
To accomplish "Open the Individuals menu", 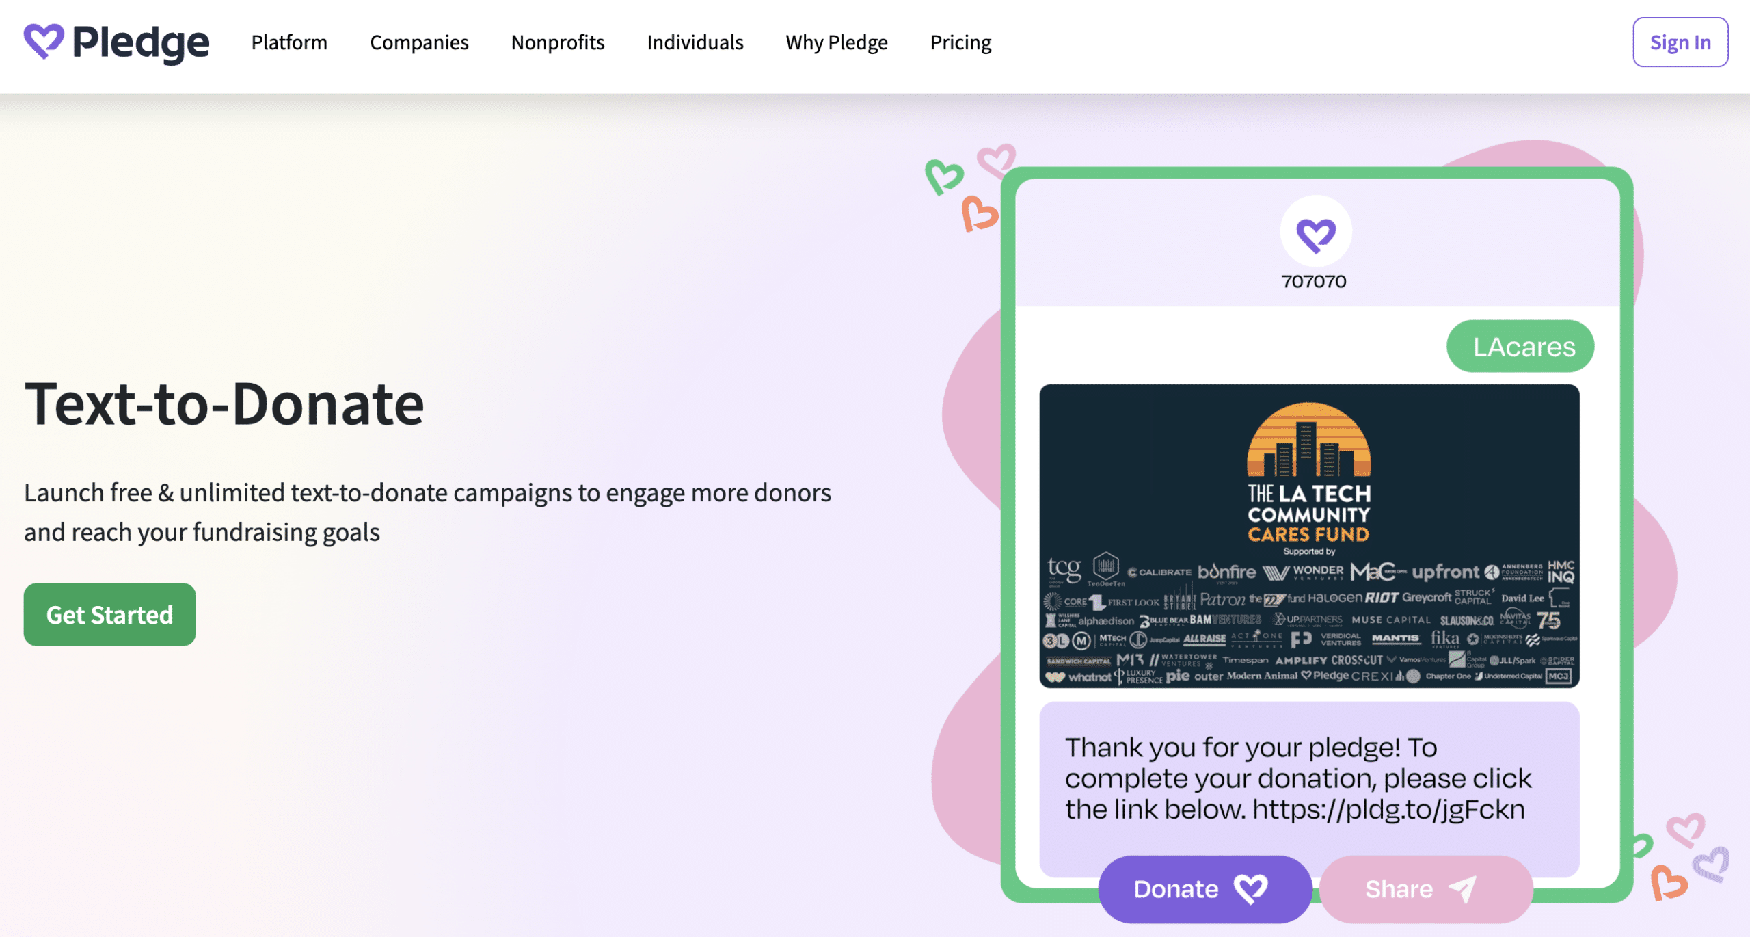I will 695,42.
